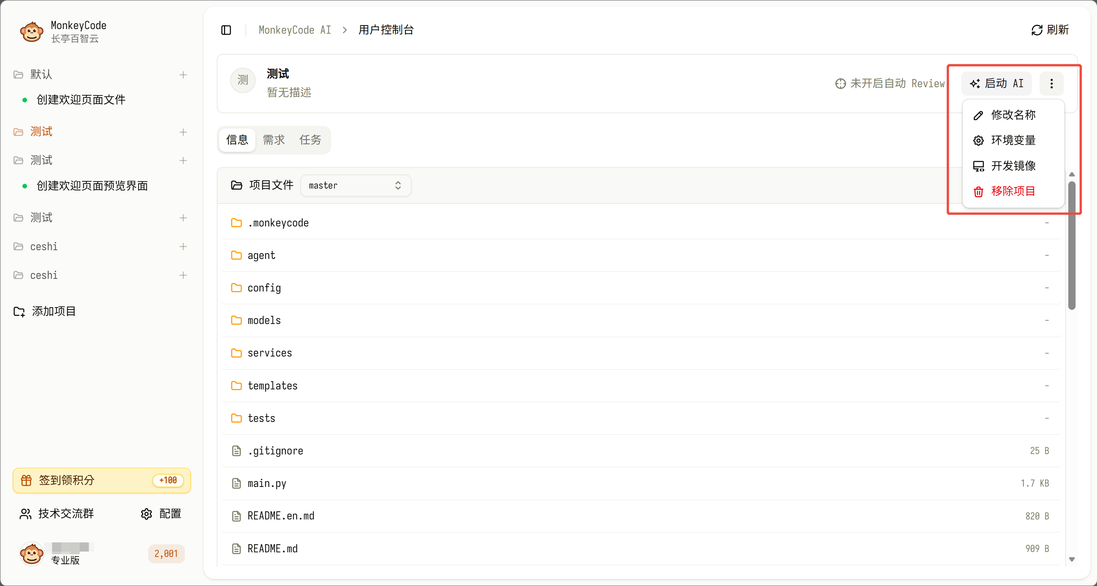Open the three-dot more options menu
Screen dimensions: 1097x586
pyautogui.click(x=1051, y=83)
